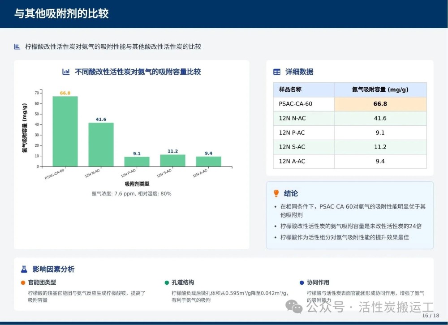448x325 pixels.
Task: Click the page number 16 / 18
Action: (x=431, y=316)
